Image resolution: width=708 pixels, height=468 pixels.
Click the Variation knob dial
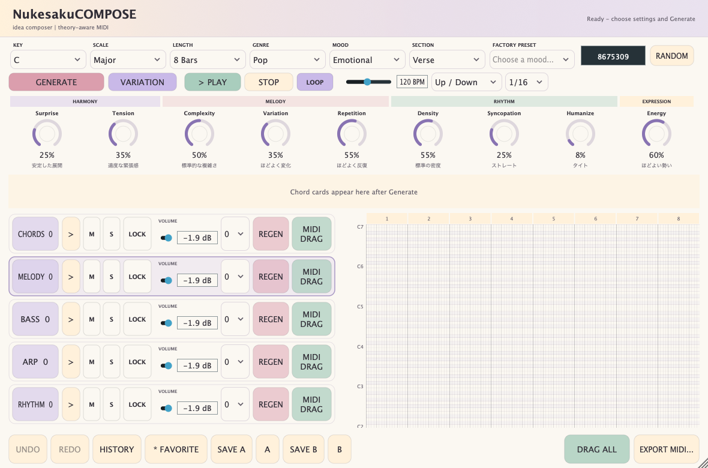coord(275,134)
